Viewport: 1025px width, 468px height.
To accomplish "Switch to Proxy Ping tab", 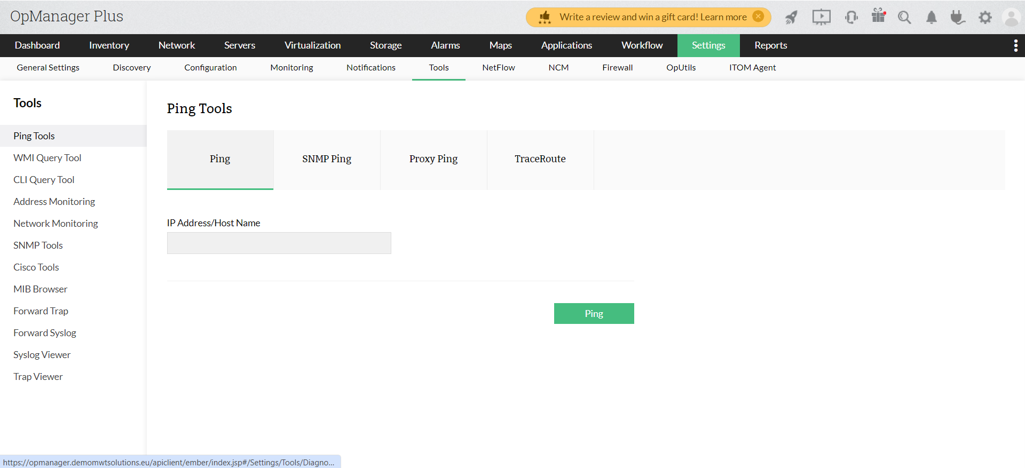I will [x=433, y=160].
